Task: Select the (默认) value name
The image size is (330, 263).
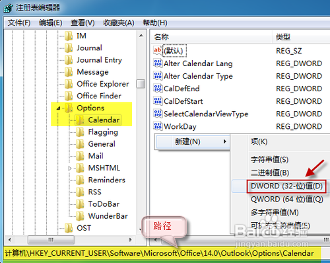Action: coord(174,51)
